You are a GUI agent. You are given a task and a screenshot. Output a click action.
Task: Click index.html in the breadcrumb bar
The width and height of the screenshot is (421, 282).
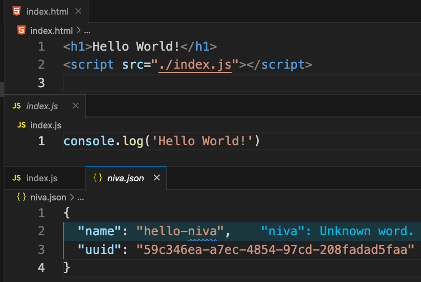[x=51, y=30]
